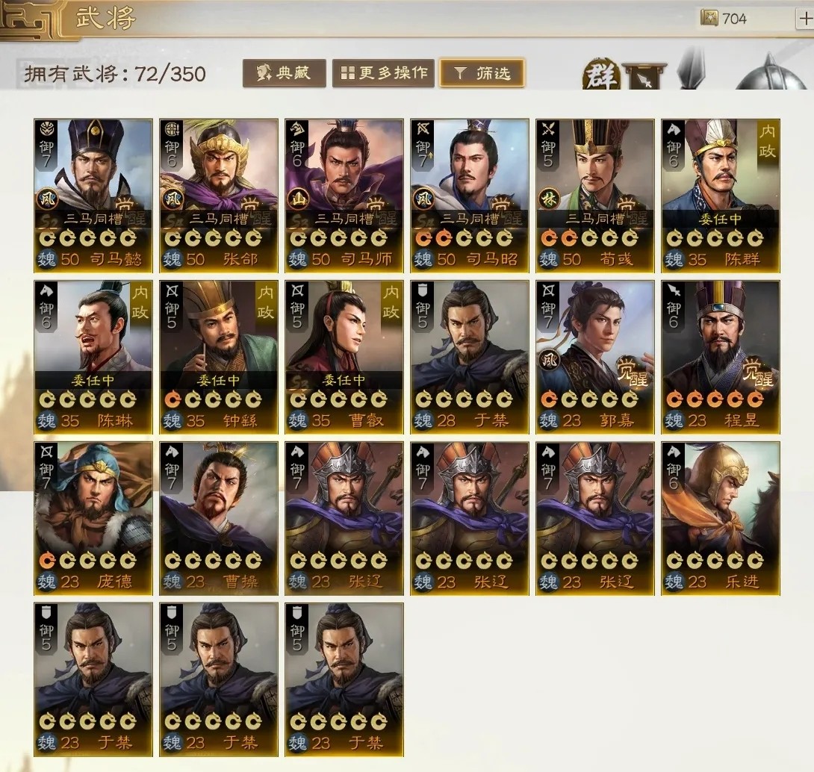The image size is (814, 772).
Task: Click the gold currency icon showing 704
Action: click(x=709, y=18)
